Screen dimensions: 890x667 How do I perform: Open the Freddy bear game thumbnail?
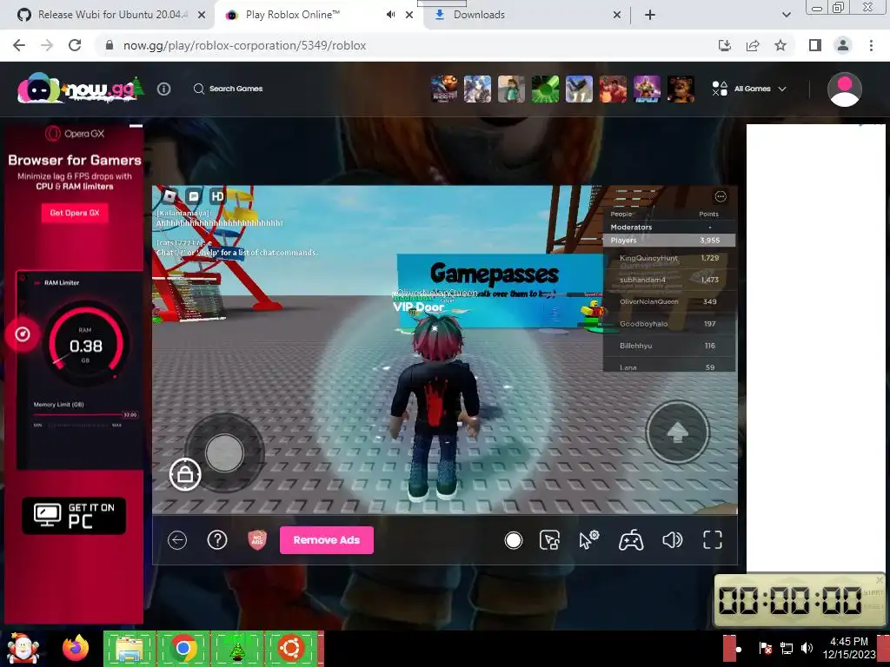(x=681, y=89)
